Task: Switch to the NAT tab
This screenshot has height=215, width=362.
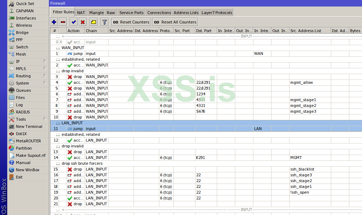Action: (81, 13)
